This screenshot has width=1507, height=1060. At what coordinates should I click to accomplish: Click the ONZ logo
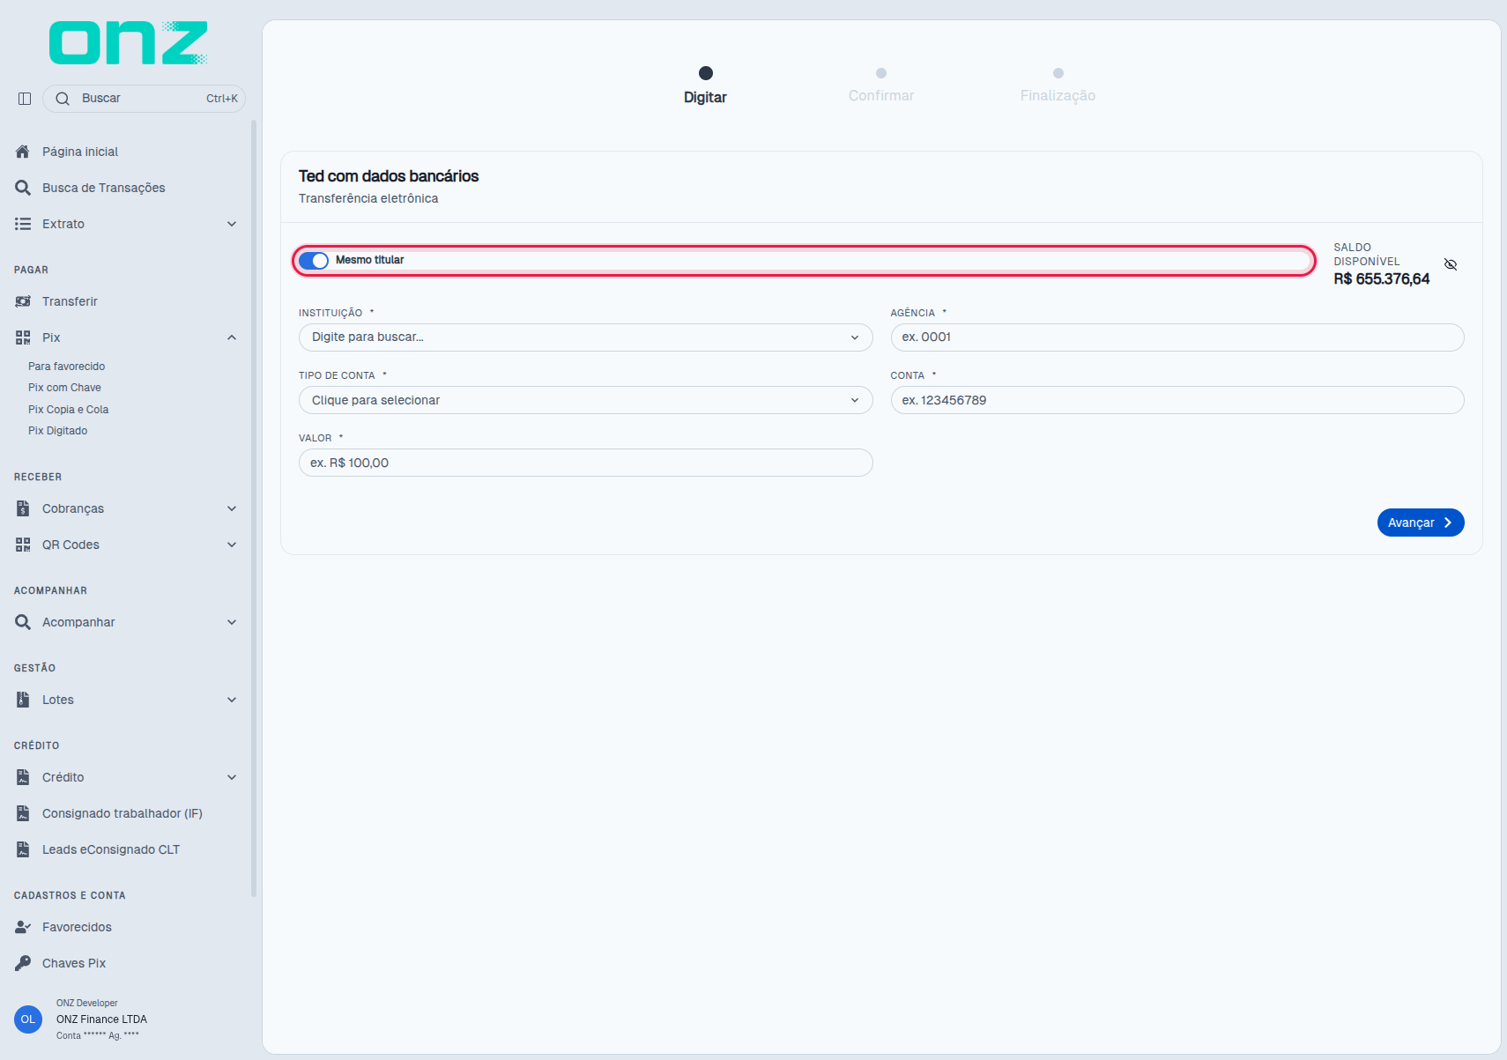(x=129, y=43)
